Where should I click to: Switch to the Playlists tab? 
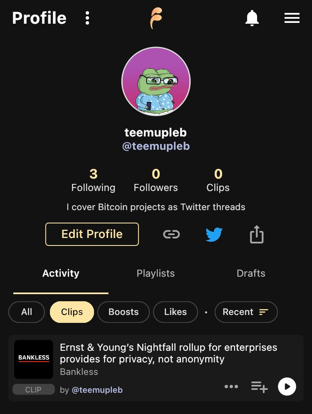(x=156, y=273)
